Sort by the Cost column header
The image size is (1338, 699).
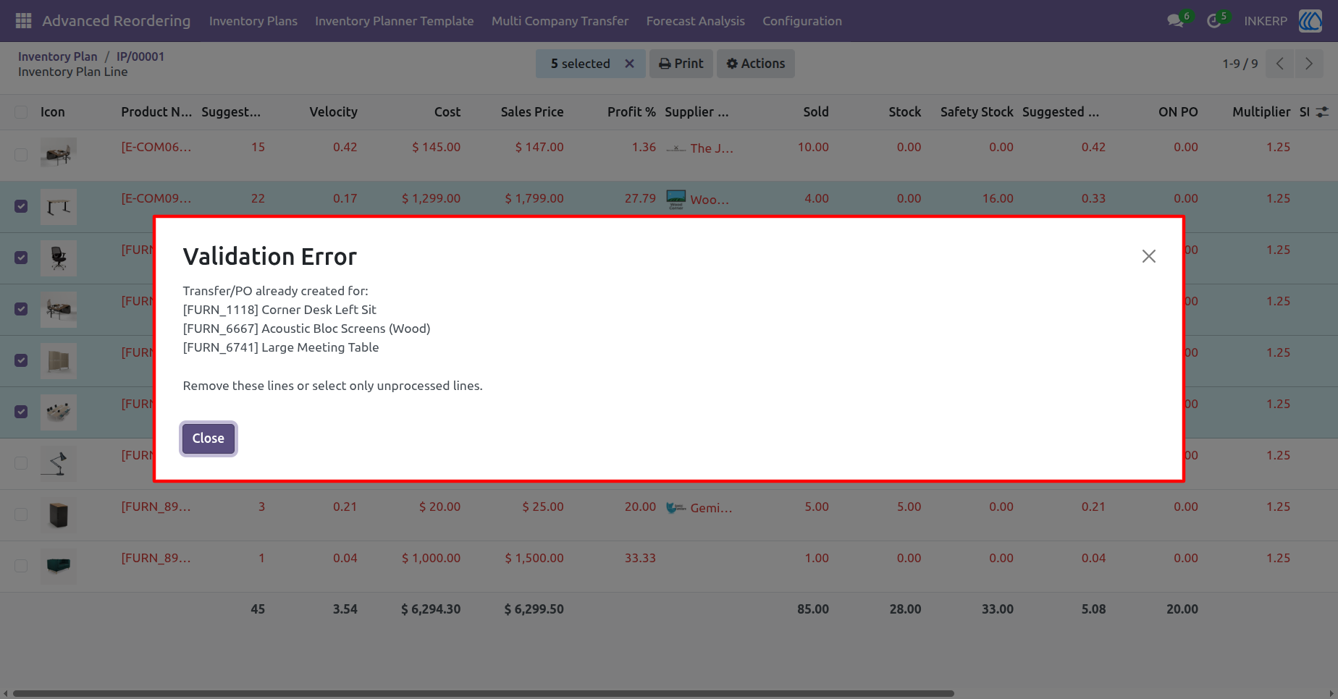tap(447, 112)
